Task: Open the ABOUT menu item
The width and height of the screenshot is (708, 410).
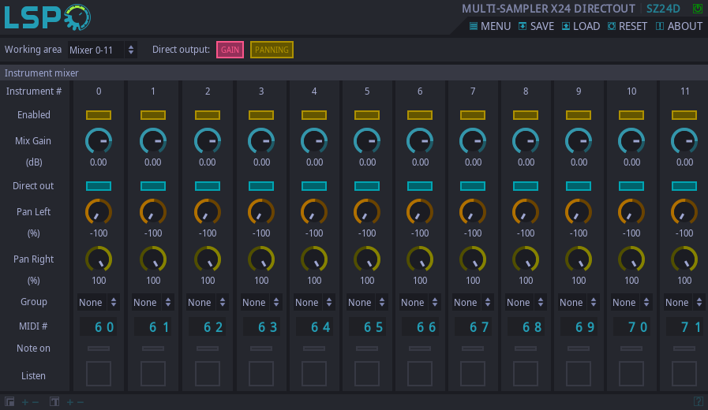Action: pos(679,26)
